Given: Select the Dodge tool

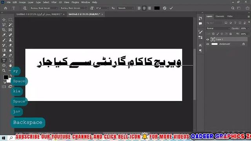Looking at the screenshot, I should (4, 56).
